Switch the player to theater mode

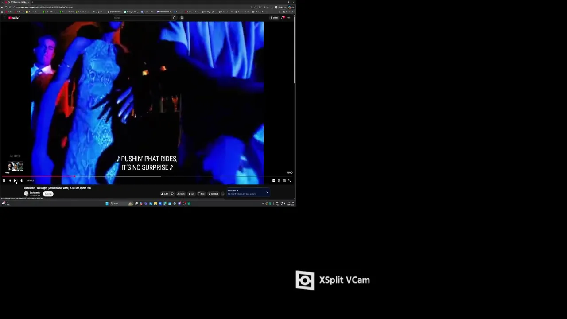point(284,181)
